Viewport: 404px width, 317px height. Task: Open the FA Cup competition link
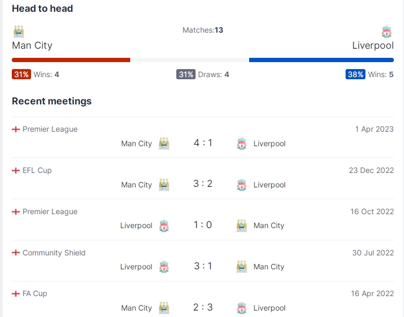coord(35,293)
